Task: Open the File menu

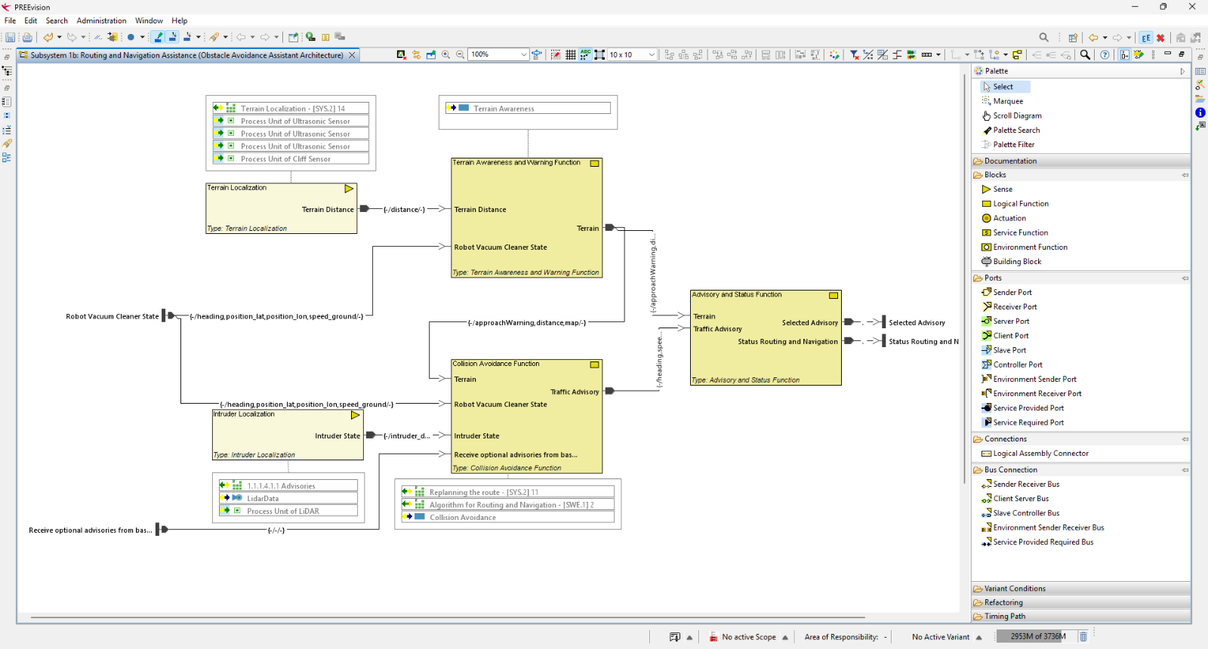Action: click(10, 21)
